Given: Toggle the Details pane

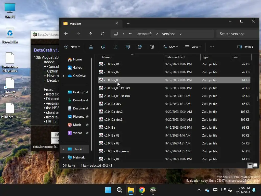Looking at the screenshot, I should point(245,47).
